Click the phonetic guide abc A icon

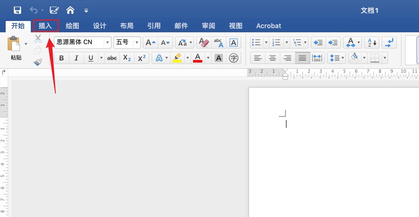pyautogui.click(x=219, y=42)
